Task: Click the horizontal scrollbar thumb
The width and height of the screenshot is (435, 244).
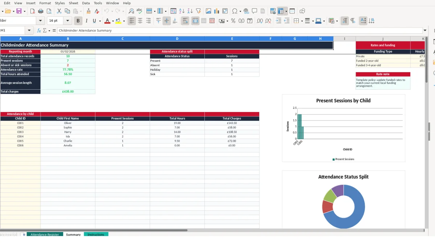Action: pos(94,230)
